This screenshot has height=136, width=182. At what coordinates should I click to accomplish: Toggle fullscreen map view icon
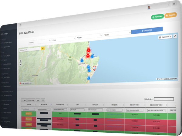coord(175,36)
